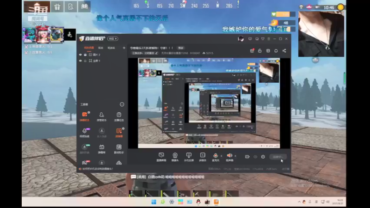Viewport: 370px width, 208px height.
Task: Open the orange highlighted tool in second toolbox row
Action: coord(119,133)
